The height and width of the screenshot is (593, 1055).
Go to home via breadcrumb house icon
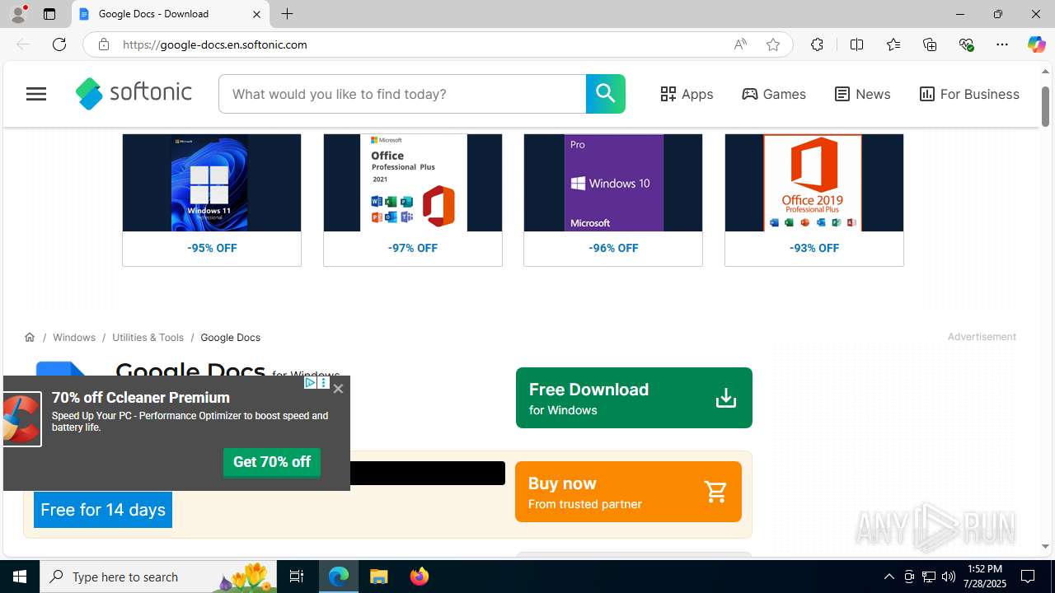[30, 337]
